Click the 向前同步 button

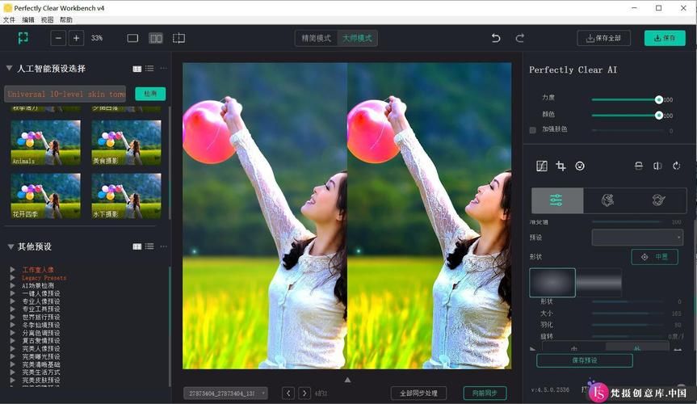tap(485, 393)
